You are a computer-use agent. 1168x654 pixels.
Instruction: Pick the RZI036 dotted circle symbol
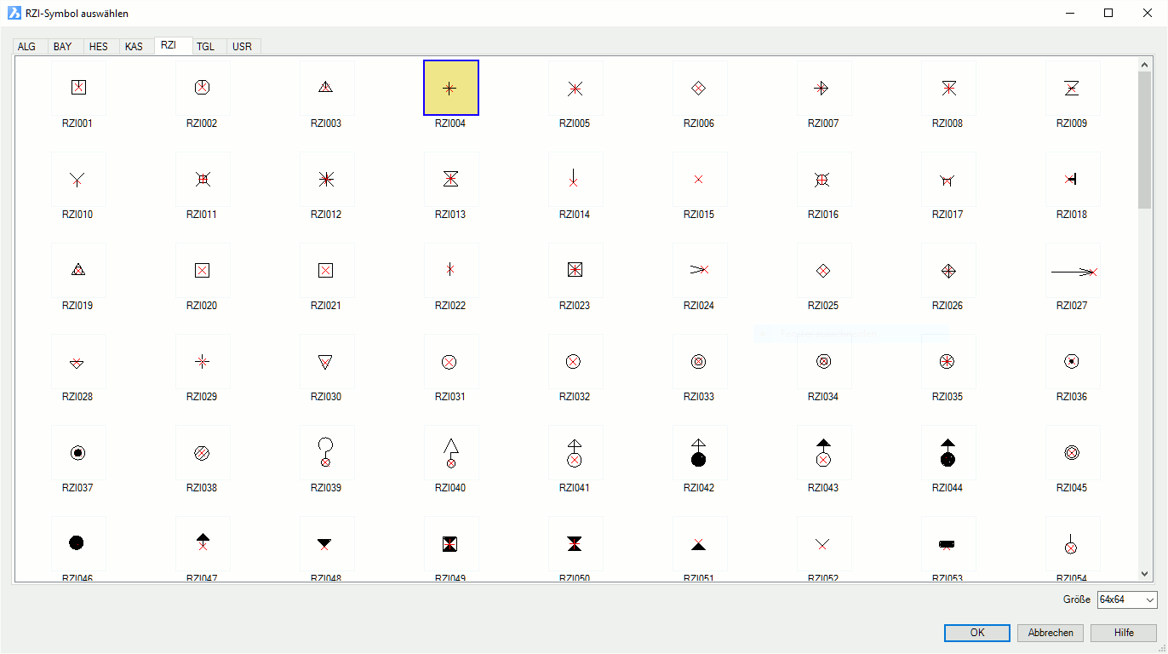coord(1073,361)
